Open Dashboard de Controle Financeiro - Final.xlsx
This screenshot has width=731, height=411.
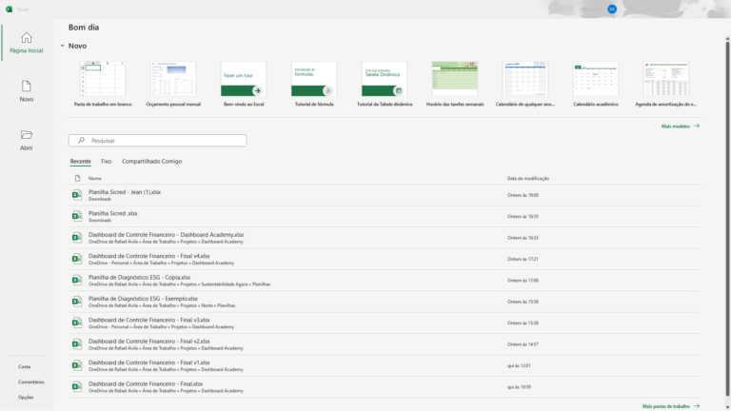pos(385,387)
